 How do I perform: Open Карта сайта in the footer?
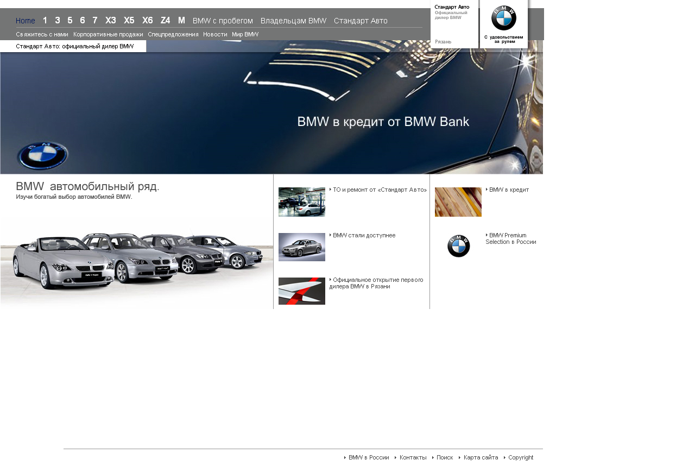tap(481, 457)
